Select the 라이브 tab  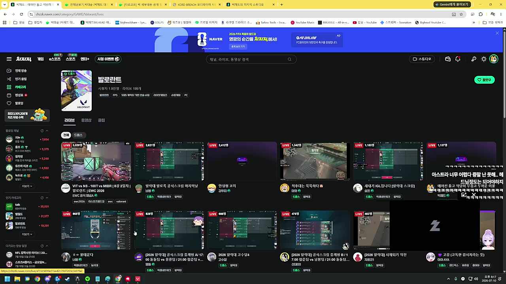[x=69, y=120]
